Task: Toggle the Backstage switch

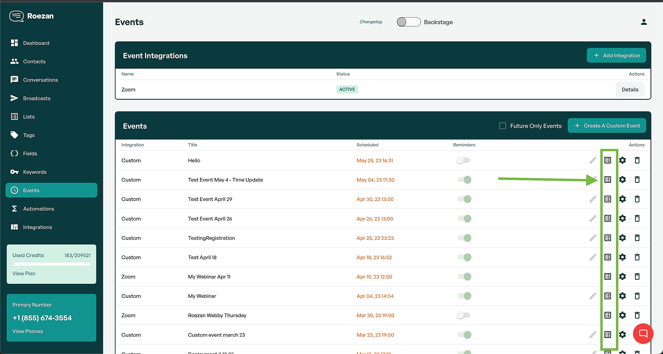Action: click(x=408, y=22)
